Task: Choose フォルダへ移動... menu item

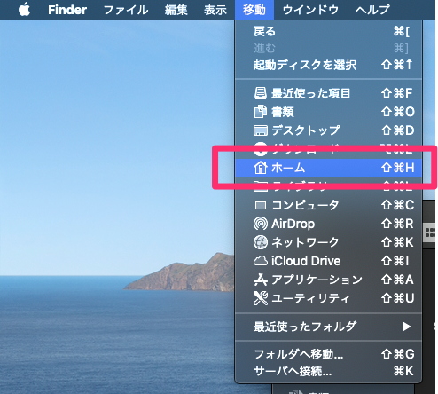Action: point(328,354)
